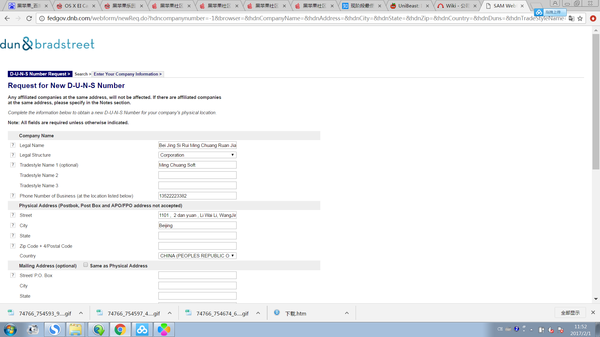
Task: Click help icon beside Phone Number of Business
Action: tap(13, 196)
